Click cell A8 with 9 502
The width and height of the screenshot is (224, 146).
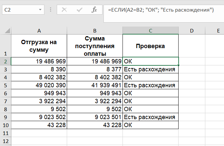pos(39,109)
